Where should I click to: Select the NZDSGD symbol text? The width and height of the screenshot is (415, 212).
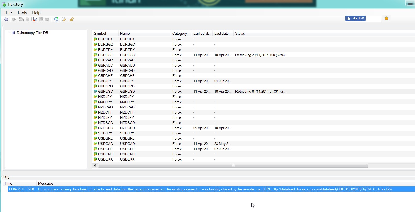point(105,123)
